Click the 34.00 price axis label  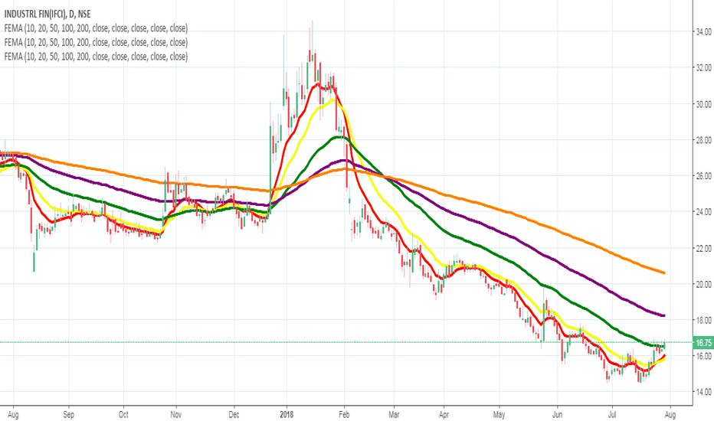pos(703,32)
